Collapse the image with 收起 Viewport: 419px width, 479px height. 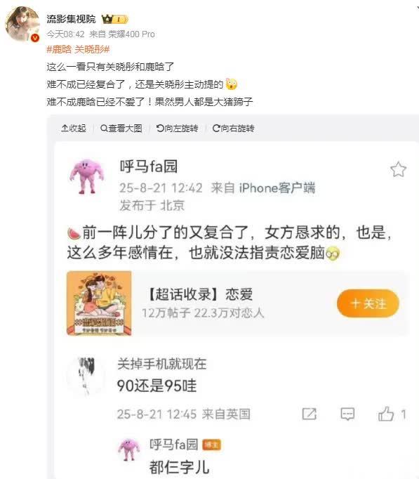(74, 129)
